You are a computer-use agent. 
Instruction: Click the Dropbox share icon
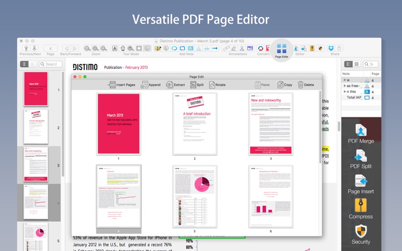[x=332, y=48]
